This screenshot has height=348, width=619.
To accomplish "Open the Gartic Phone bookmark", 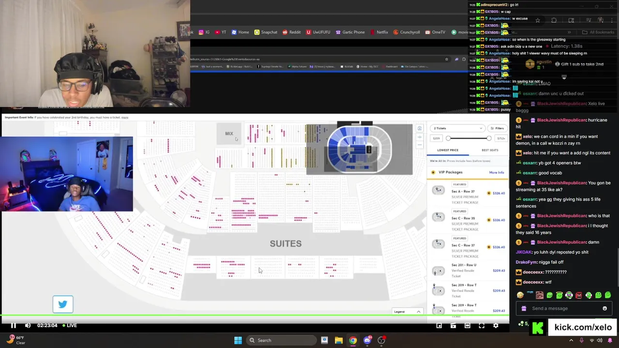I will point(350,32).
